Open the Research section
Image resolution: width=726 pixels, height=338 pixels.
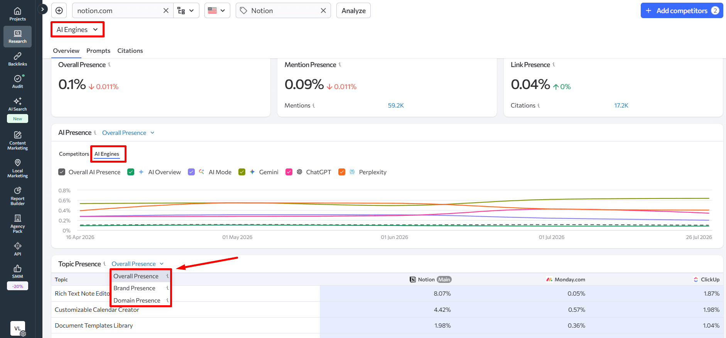click(x=17, y=37)
